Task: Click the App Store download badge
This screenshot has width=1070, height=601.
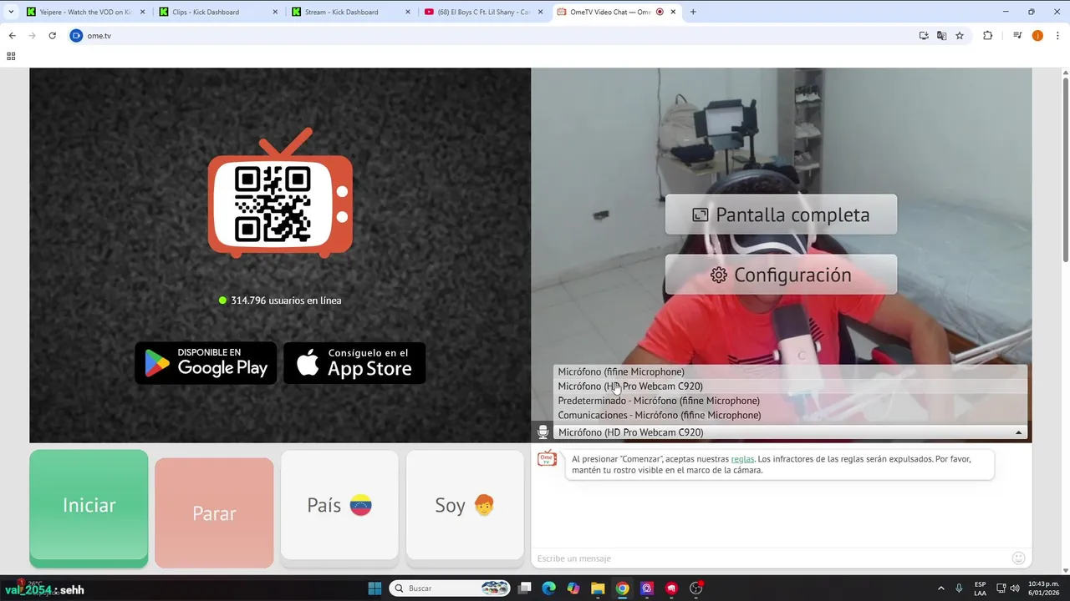Action: (354, 363)
